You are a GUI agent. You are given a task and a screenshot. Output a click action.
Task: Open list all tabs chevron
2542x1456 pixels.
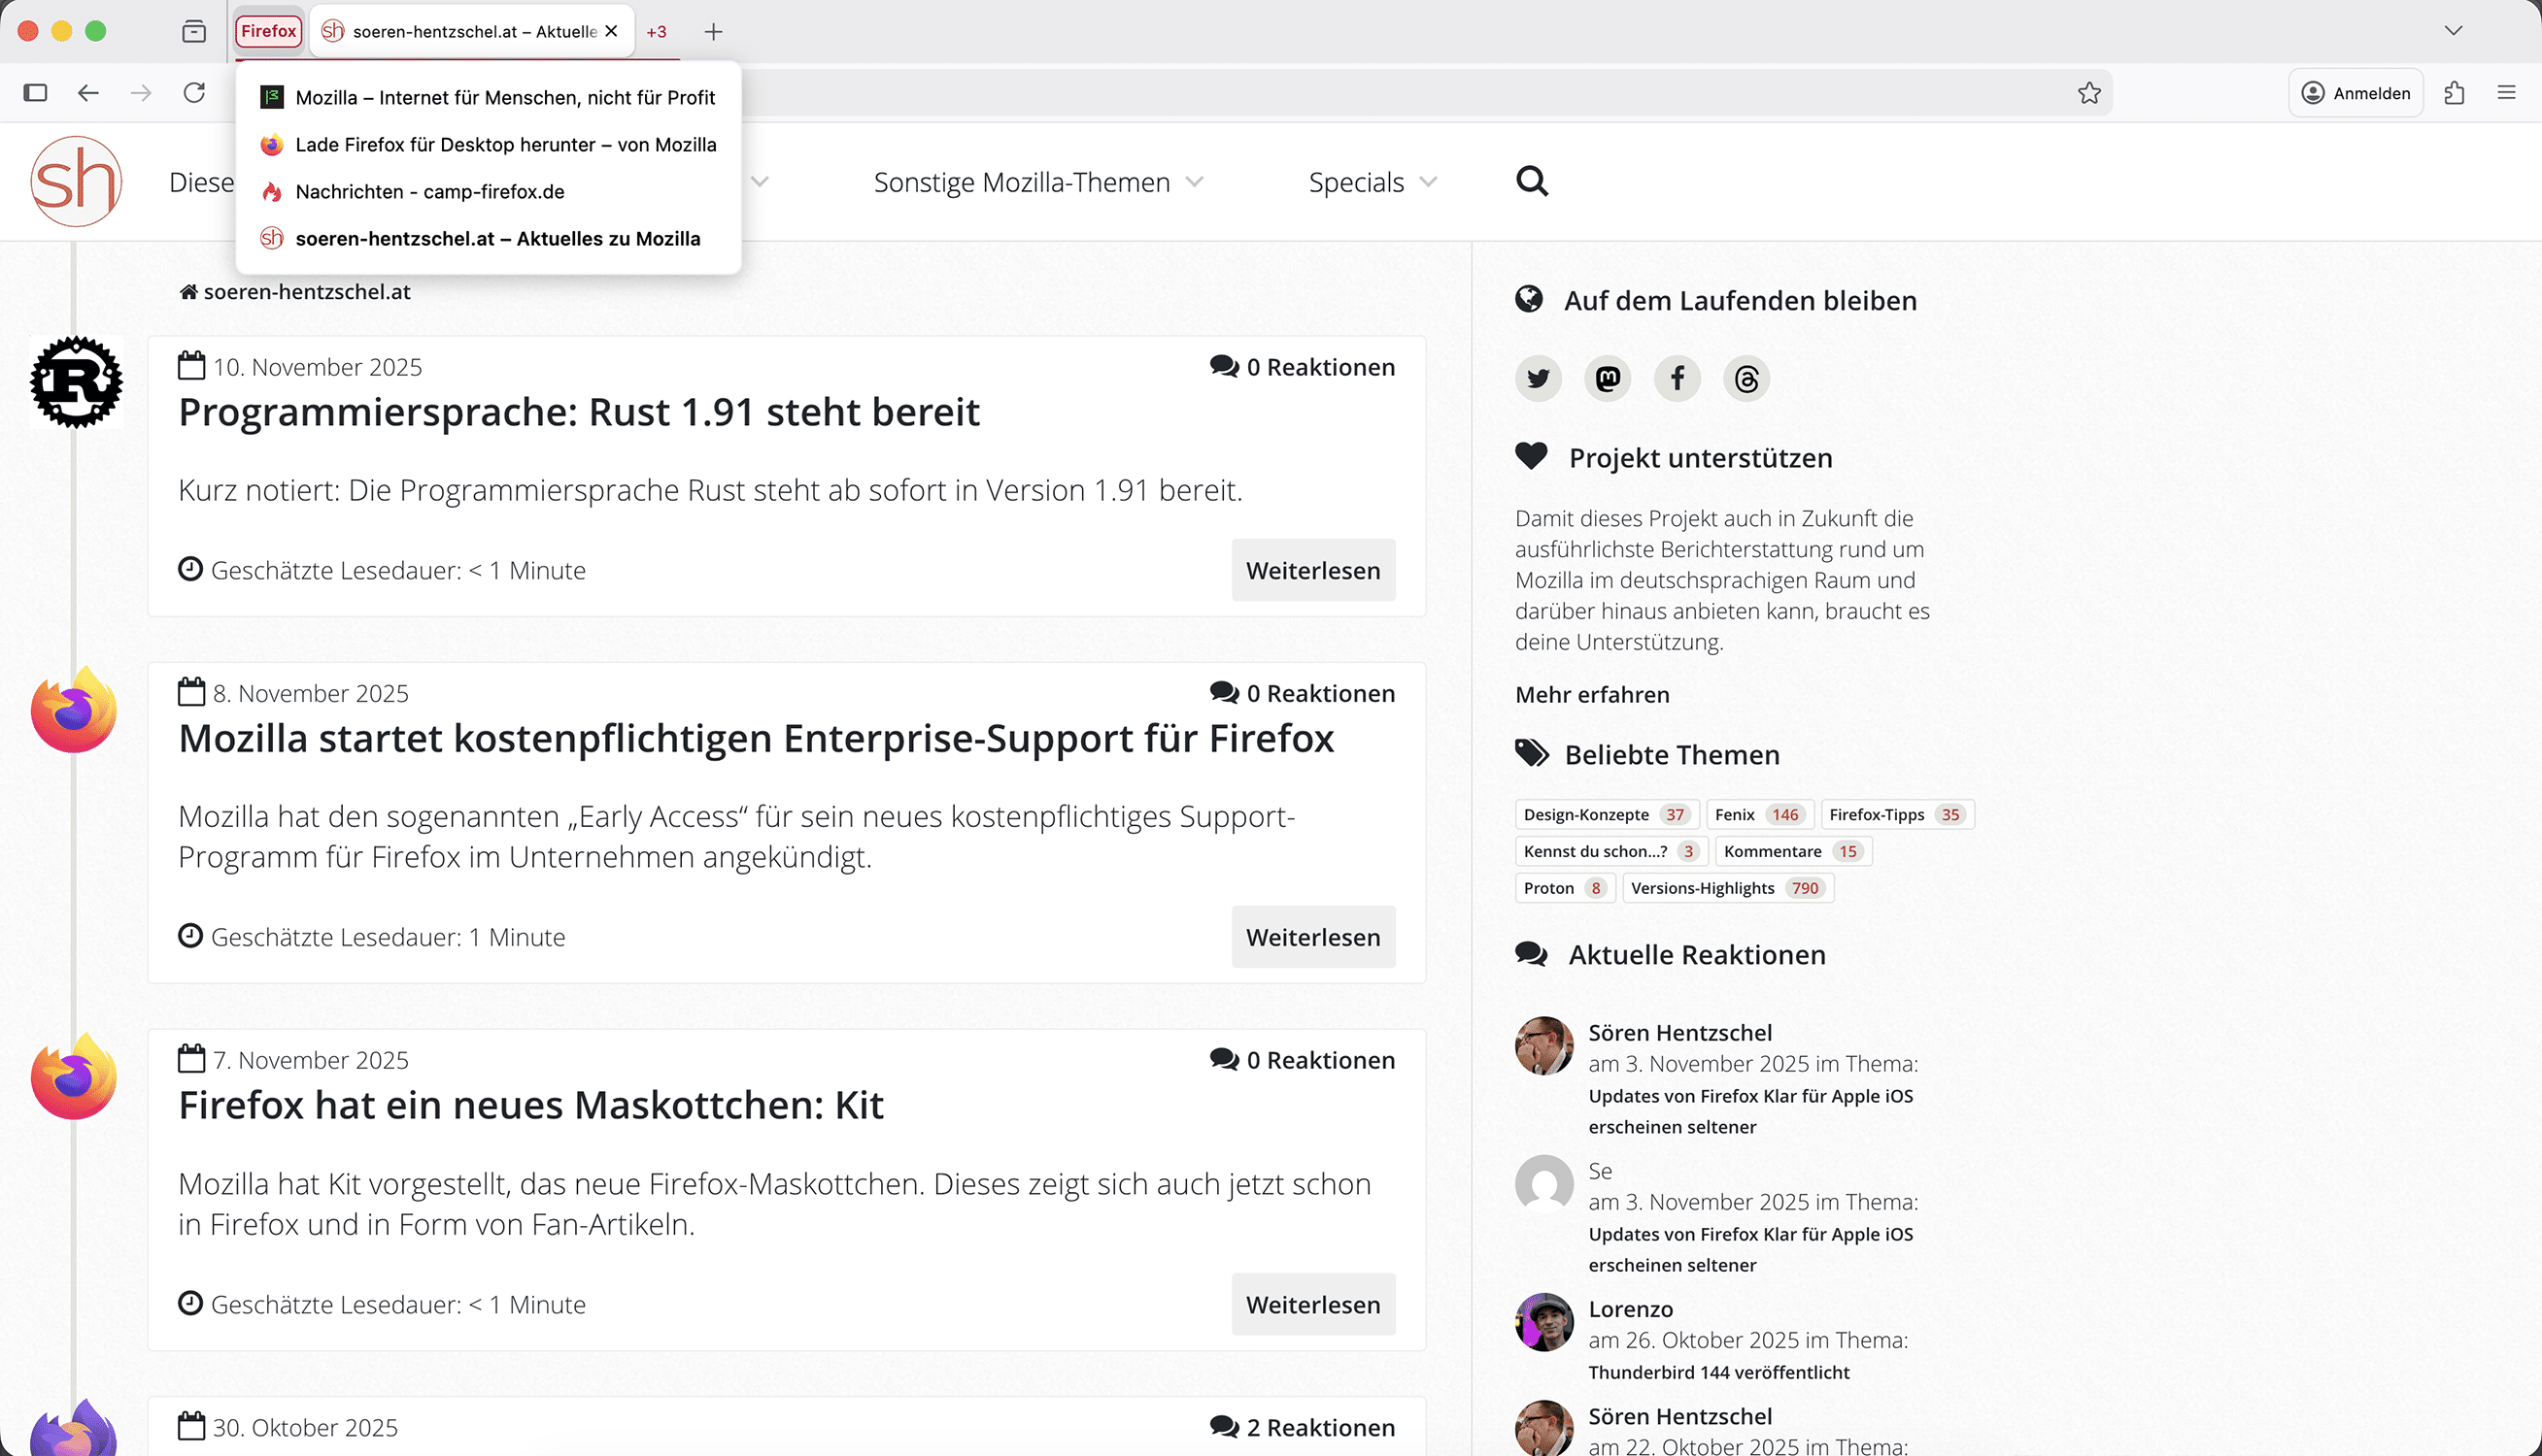(2453, 31)
